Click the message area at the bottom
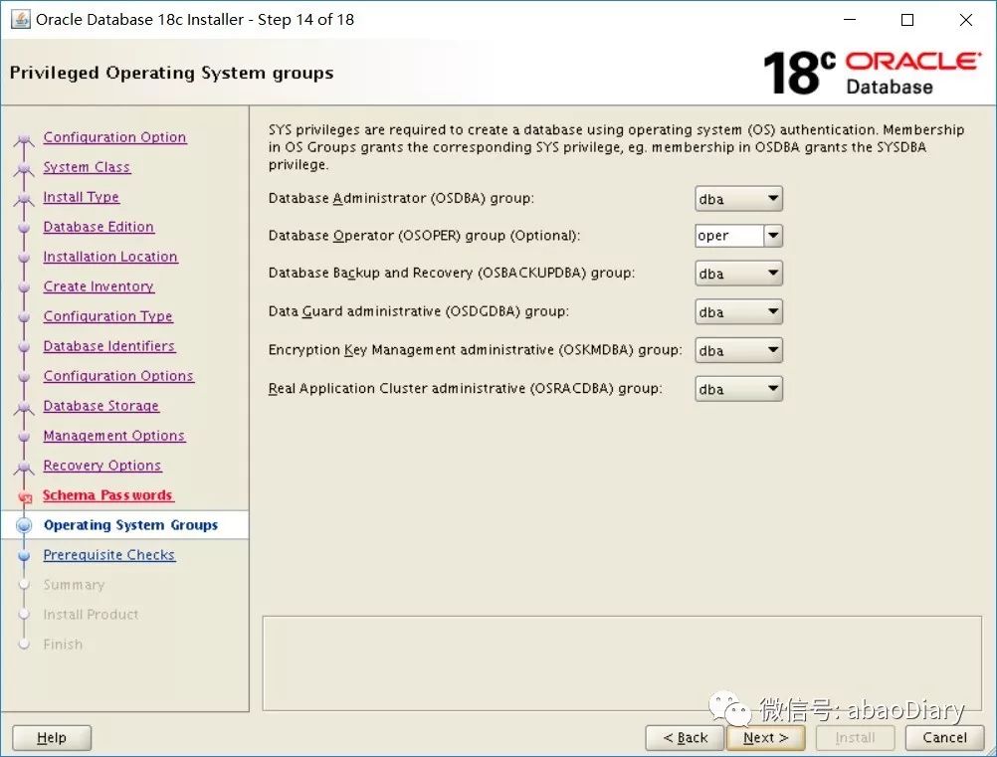The image size is (997, 757). click(622, 663)
